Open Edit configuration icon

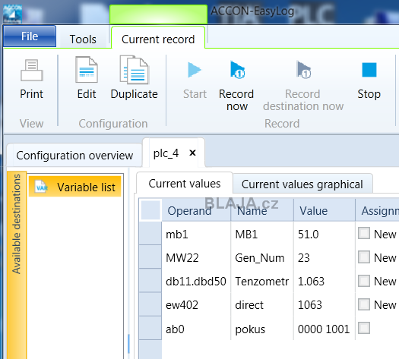point(87,70)
